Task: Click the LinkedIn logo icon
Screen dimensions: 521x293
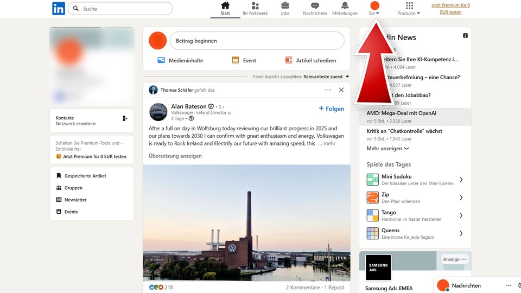Action: (59, 9)
